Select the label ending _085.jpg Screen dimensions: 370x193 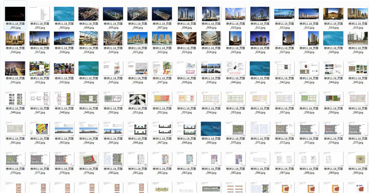pos(235,171)
